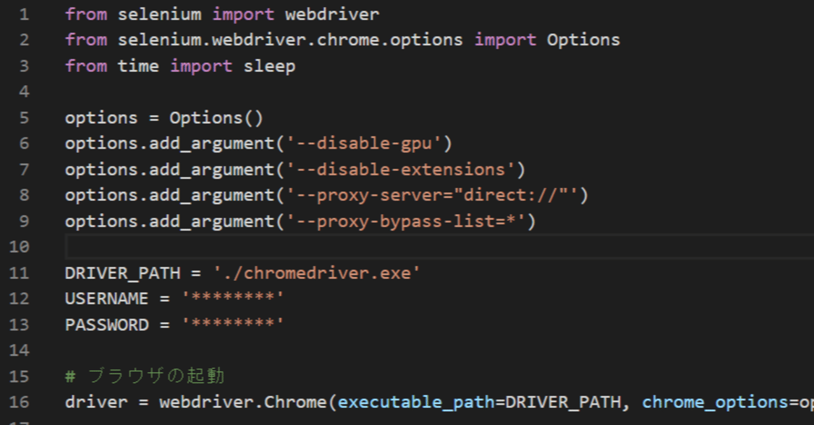Click line number 16 in the gutter
Screen dimensions: 814x425
pyautogui.click(x=19, y=402)
